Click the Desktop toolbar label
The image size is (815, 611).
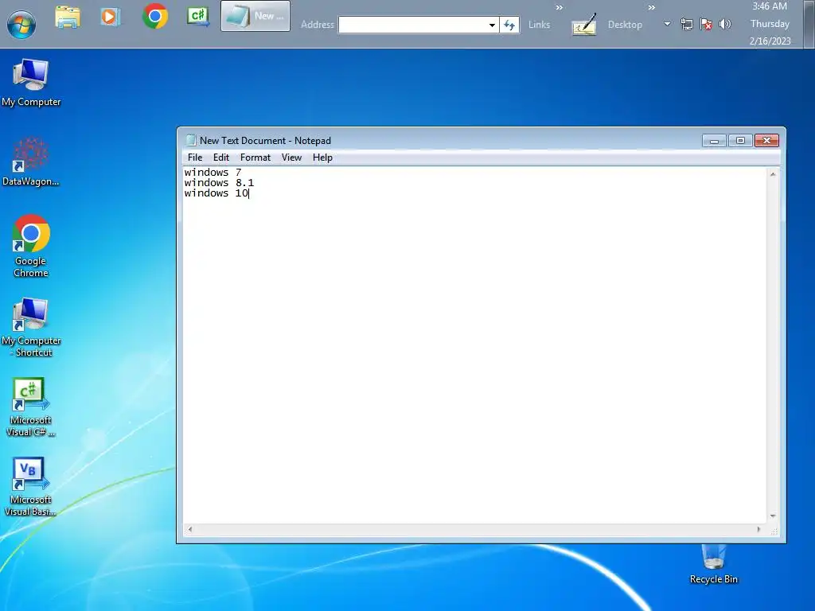625,25
